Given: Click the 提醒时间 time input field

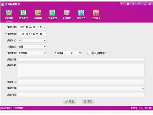Looking at the screenshot, I should click(32, 34).
